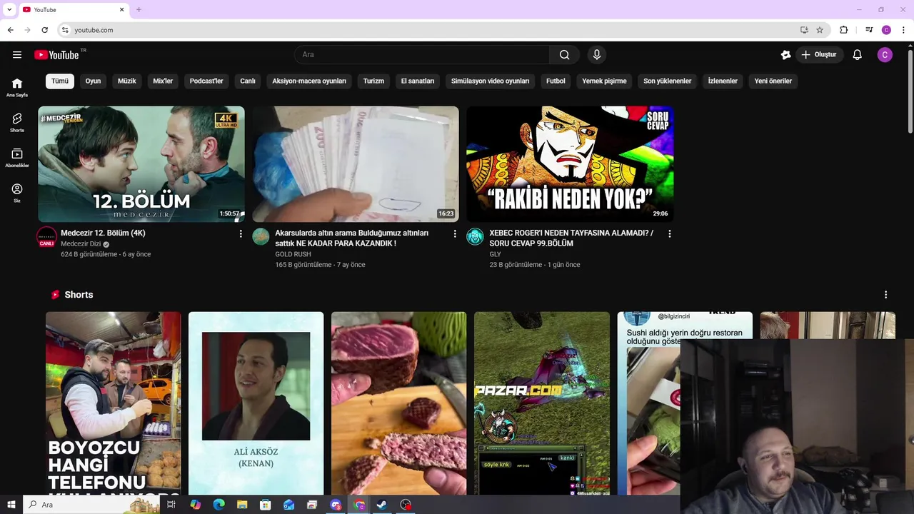Open Abonelikler in the sidebar

(x=17, y=158)
